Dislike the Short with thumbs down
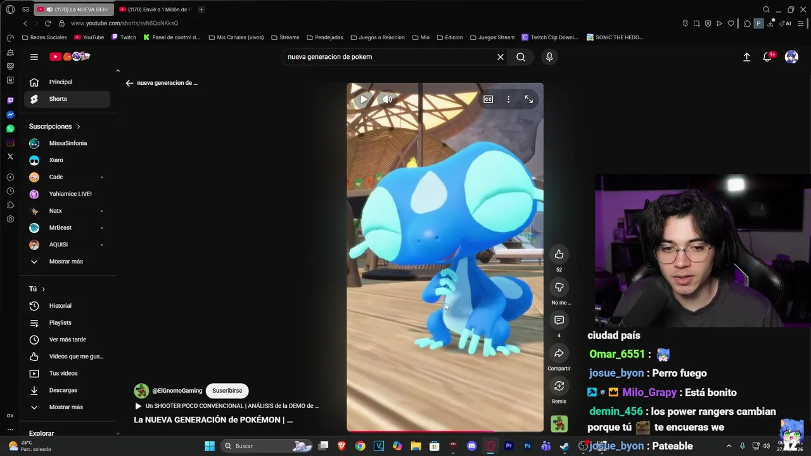The height and width of the screenshot is (456, 811). [559, 288]
